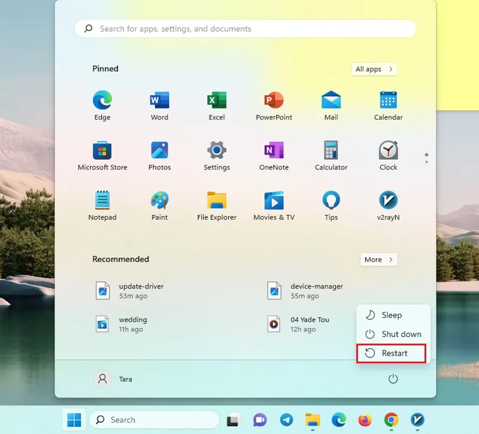This screenshot has width=479, height=434.
Task: Launch Word from pinned apps
Action: point(159,105)
